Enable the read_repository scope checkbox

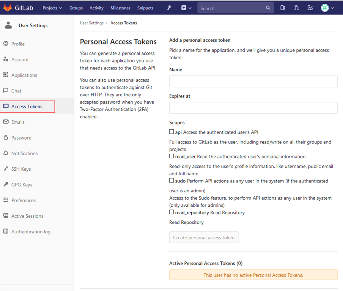tap(171, 212)
